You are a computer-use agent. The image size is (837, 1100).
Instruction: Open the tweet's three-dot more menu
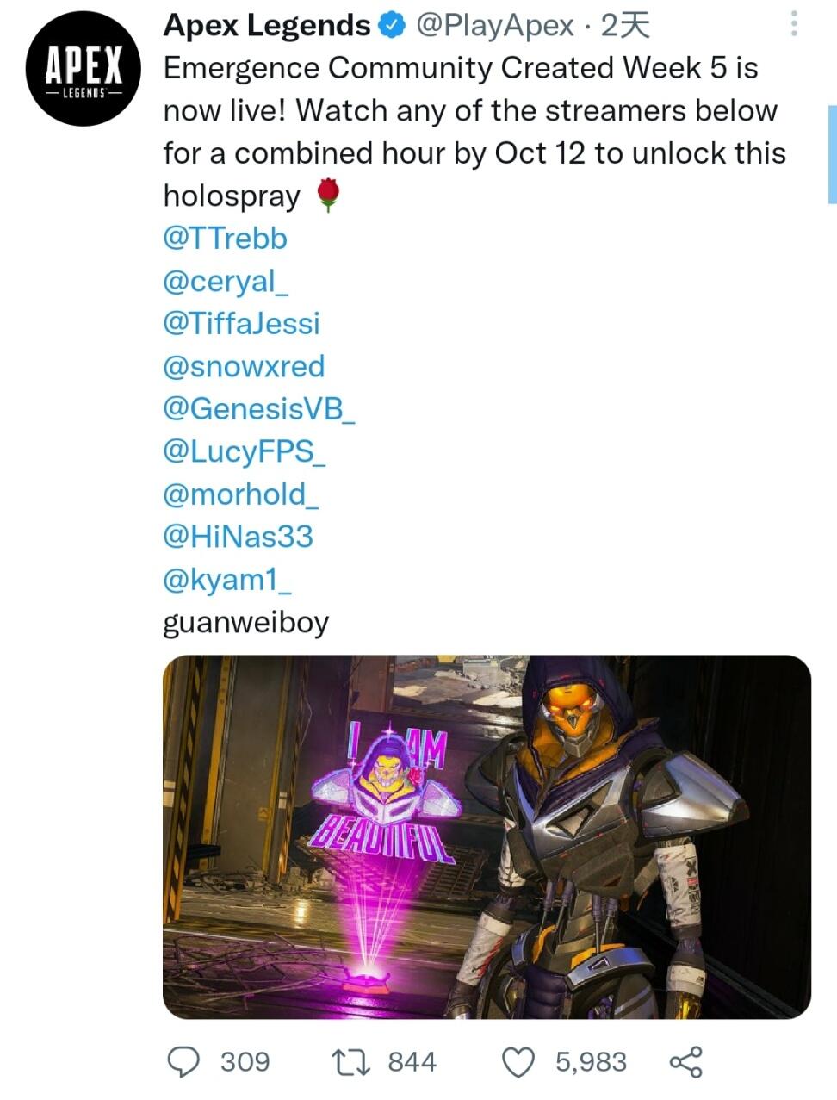[794, 24]
